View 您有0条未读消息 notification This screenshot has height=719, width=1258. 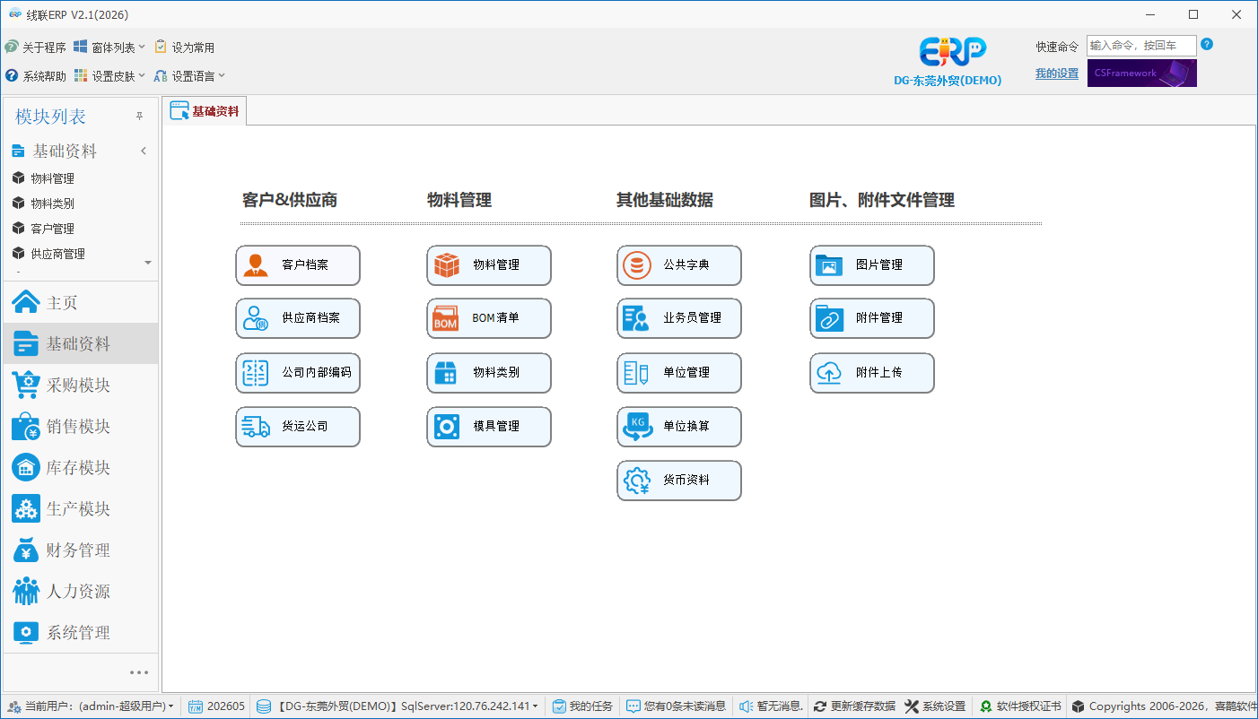tap(677, 706)
